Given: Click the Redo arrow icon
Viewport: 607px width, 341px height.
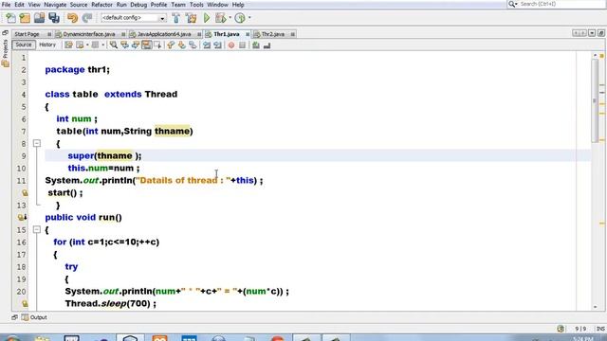Looking at the screenshot, I should tap(87, 18).
